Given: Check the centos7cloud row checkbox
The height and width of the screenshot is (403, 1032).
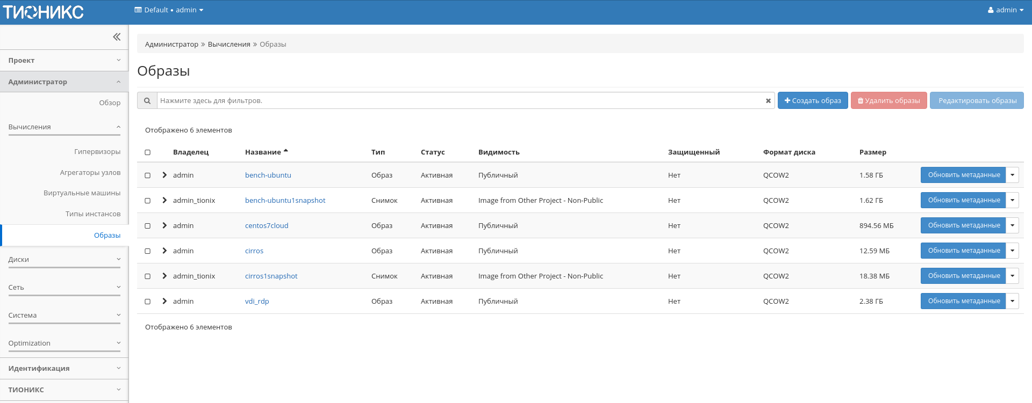Looking at the screenshot, I should (x=148, y=226).
